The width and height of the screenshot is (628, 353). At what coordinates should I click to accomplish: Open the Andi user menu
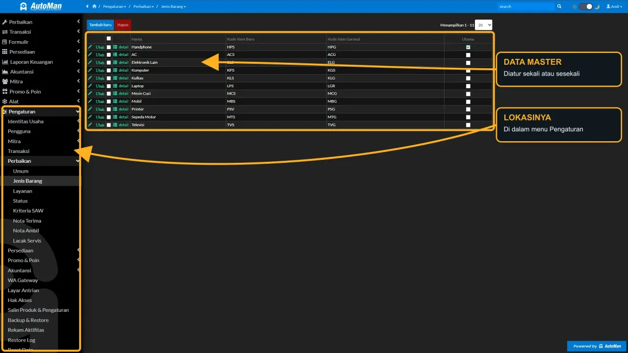click(x=615, y=6)
